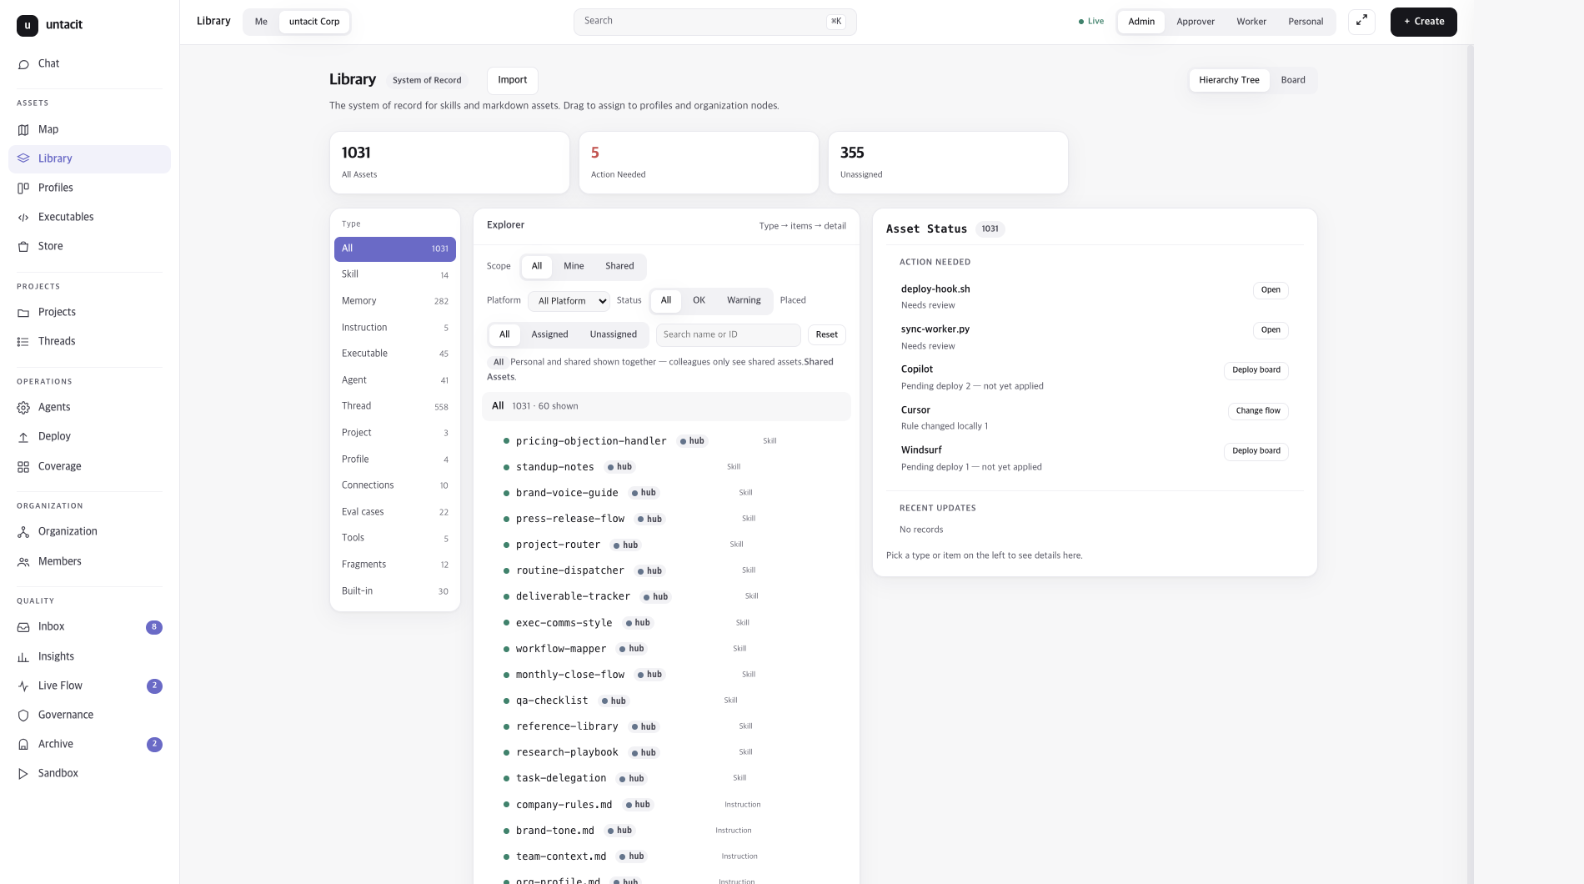
Task: Click the Live Flow pulse icon
Action: click(23, 686)
